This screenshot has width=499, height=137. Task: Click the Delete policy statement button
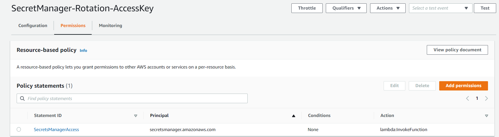tap(422, 86)
